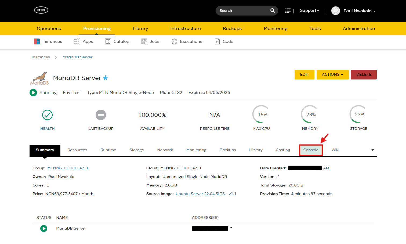Click the search magnifier icon

tap(273, 10)
